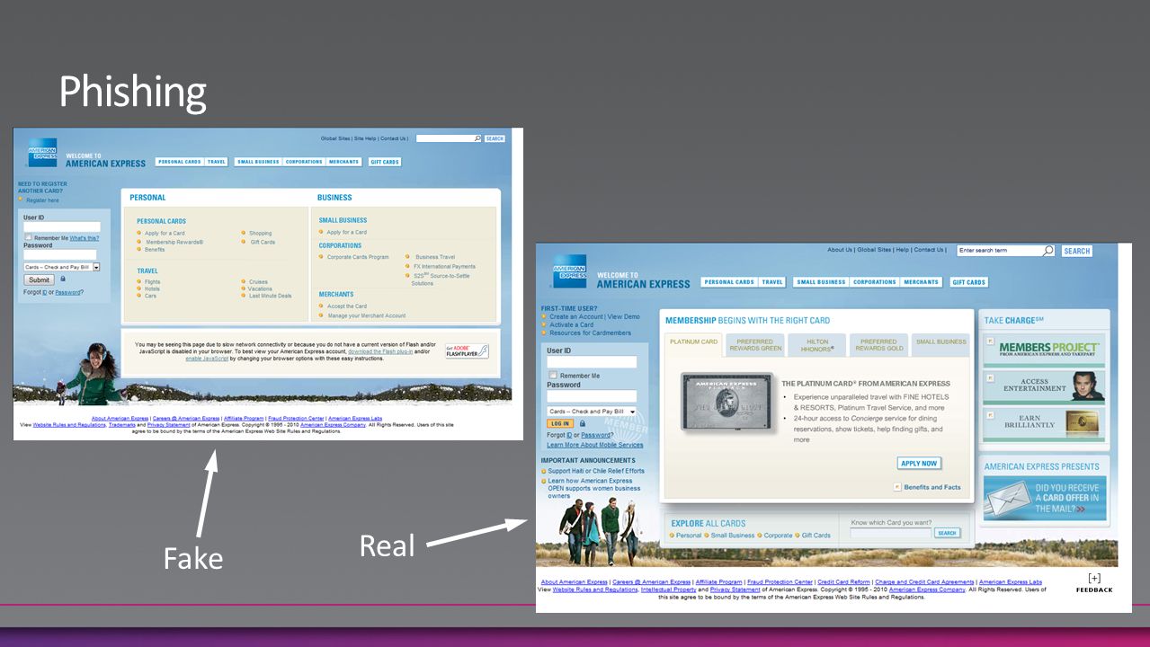Switch to the Preferred Rewards Gold tab
The height and width of the screenshot is (647, 1150).
click(878, 345)
